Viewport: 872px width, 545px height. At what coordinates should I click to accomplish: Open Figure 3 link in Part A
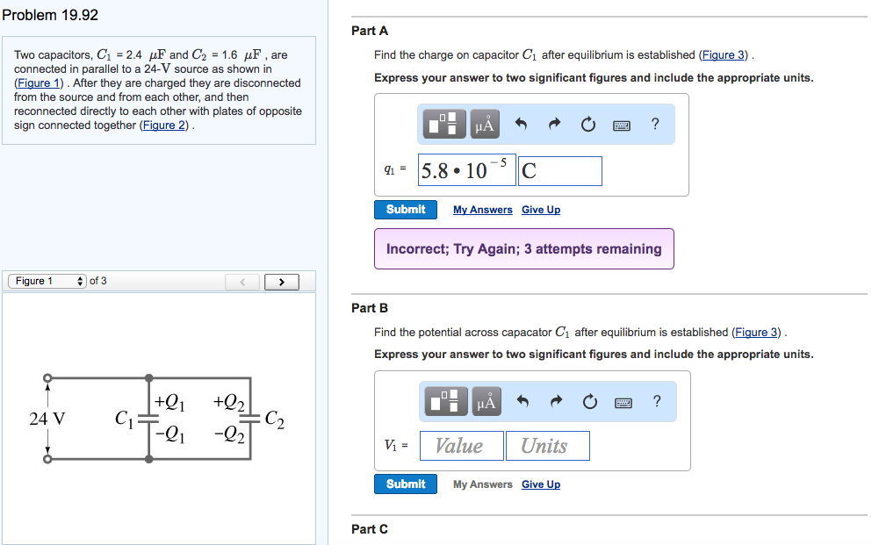(723, 55)
